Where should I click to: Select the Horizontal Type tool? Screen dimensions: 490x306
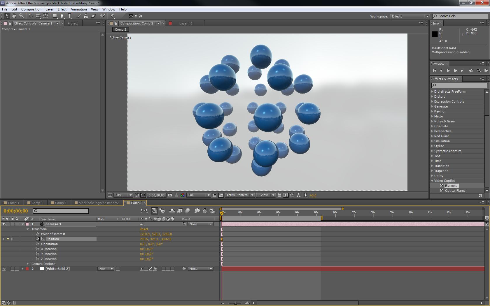pos(69,16)
